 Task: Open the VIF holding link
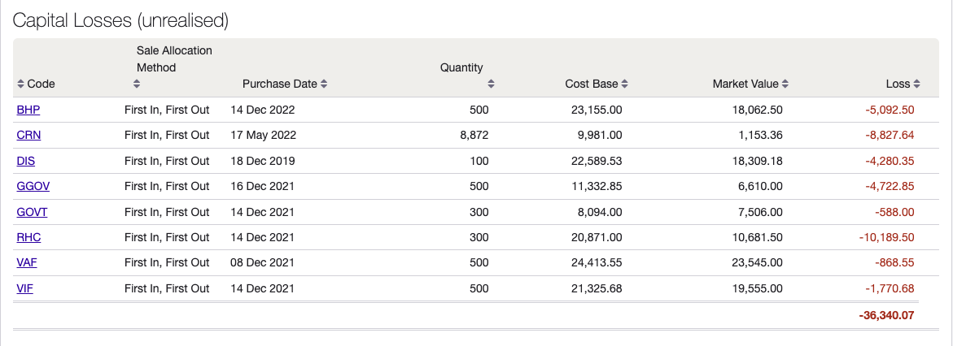coord(25,288)
